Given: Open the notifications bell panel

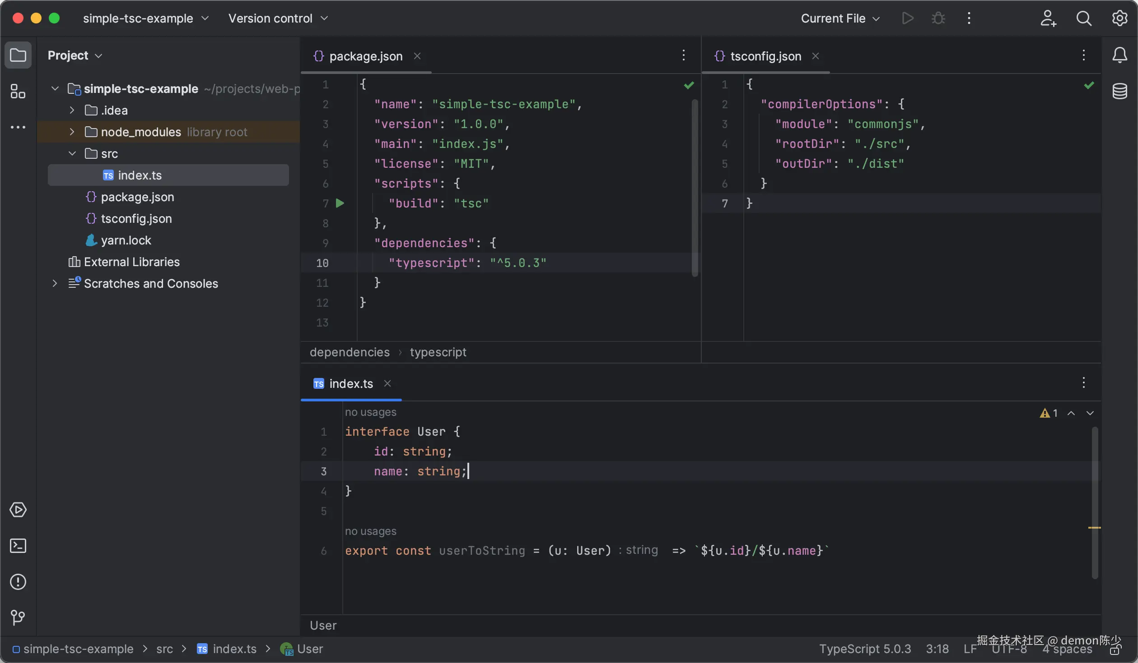Looking at the screenshot, I should (x=1120, y=55).
